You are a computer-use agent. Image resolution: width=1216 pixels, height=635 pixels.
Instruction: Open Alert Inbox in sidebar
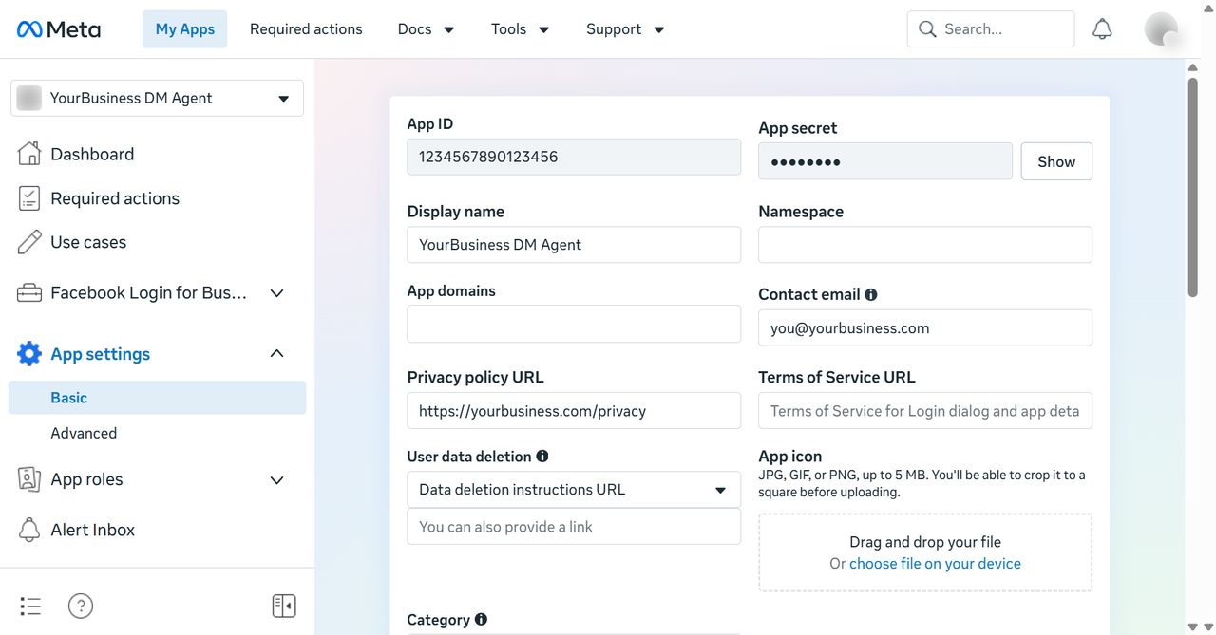(93, 530)
